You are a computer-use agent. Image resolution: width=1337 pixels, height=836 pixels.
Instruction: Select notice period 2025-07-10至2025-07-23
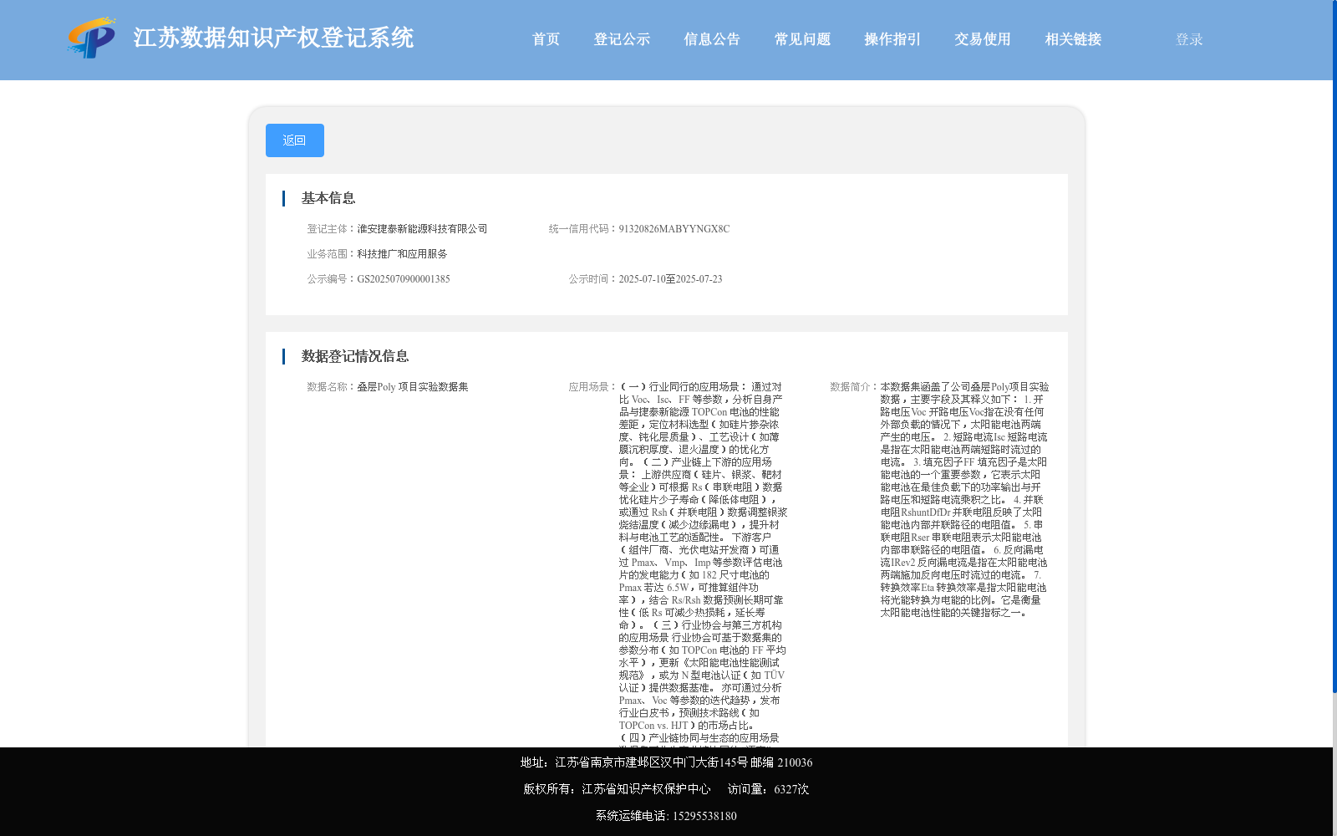pos(670,279)
